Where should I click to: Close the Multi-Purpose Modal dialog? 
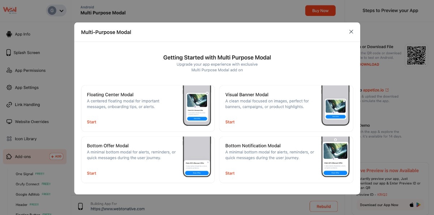coord(351,32)
